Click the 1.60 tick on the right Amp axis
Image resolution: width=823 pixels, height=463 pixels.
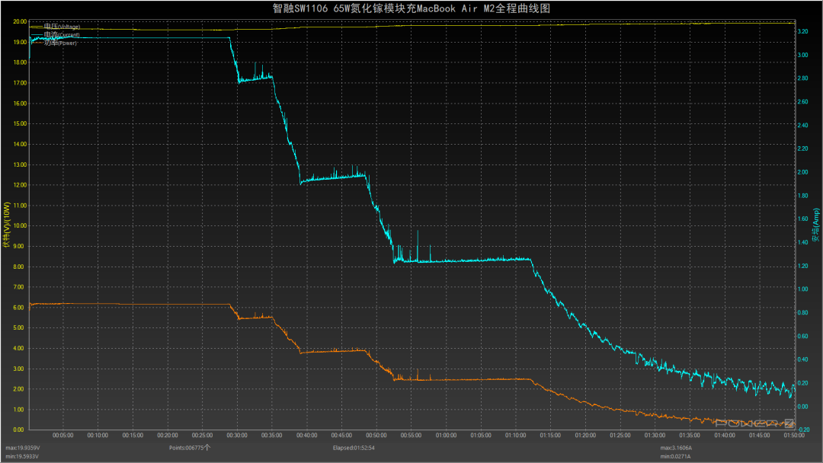tap(802, 219)
